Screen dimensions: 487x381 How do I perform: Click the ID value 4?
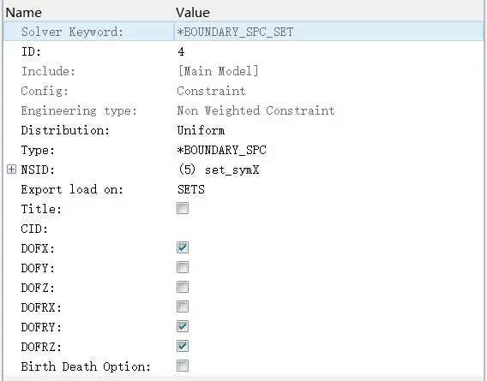[x=181, y=51]
